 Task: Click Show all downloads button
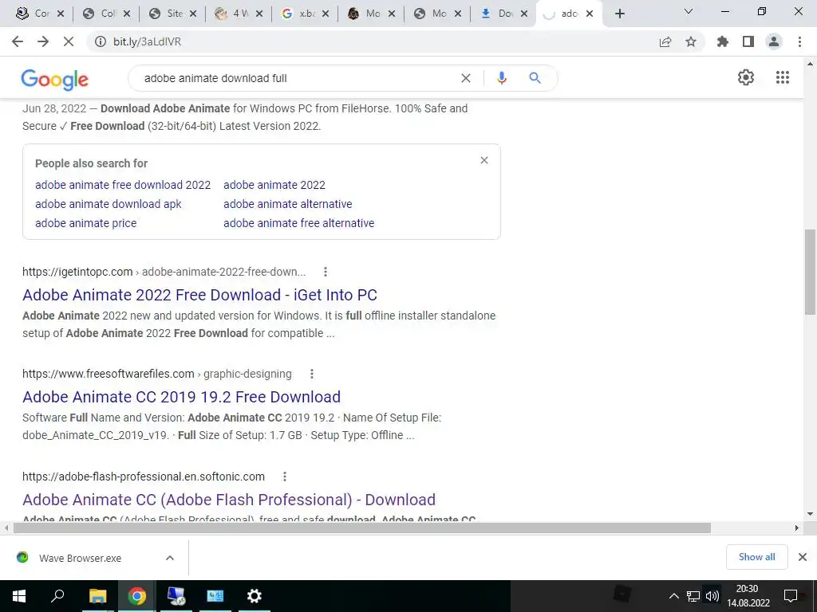point(756,557)
